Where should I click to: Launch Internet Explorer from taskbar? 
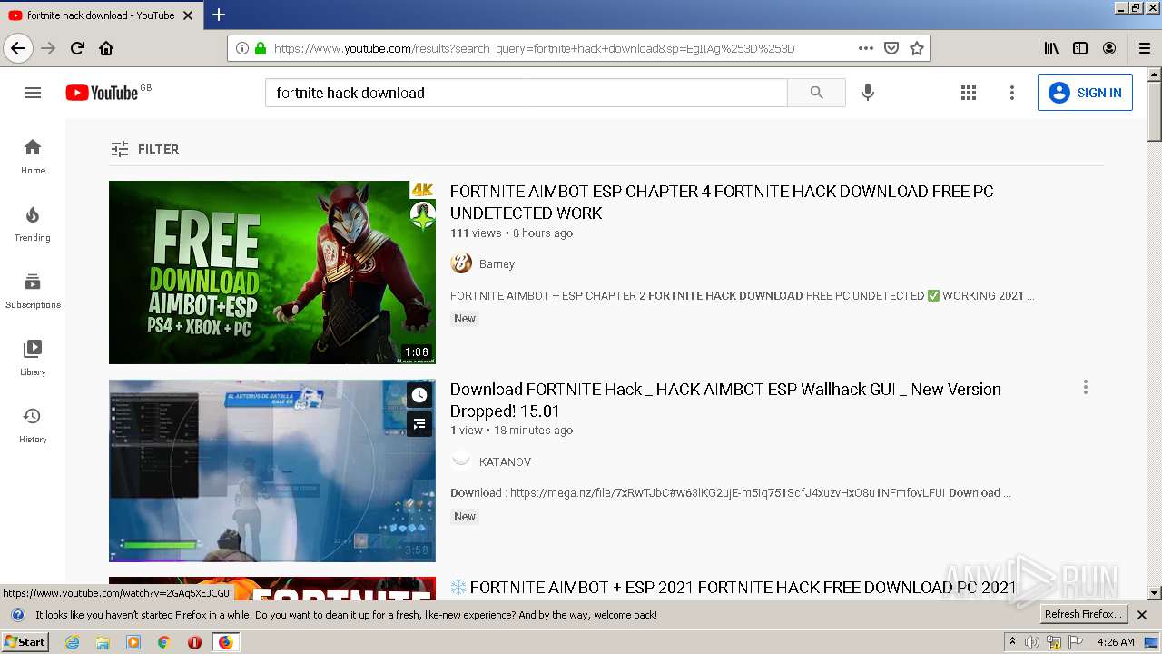coord(72,642)
